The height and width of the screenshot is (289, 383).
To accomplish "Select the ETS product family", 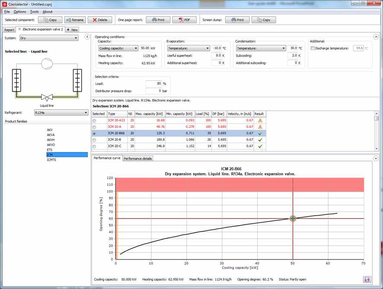I will 50,150.
